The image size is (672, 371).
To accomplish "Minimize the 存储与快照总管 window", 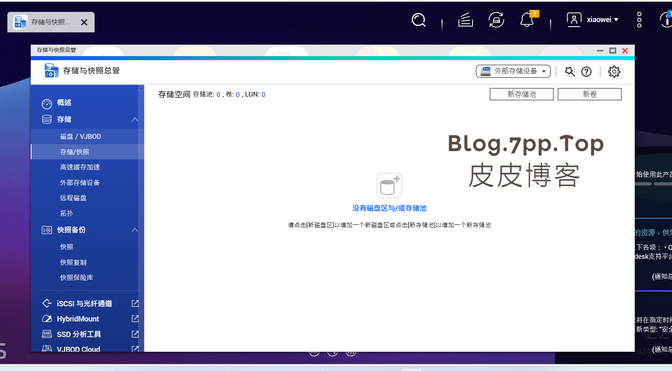I will pos(600,51).
